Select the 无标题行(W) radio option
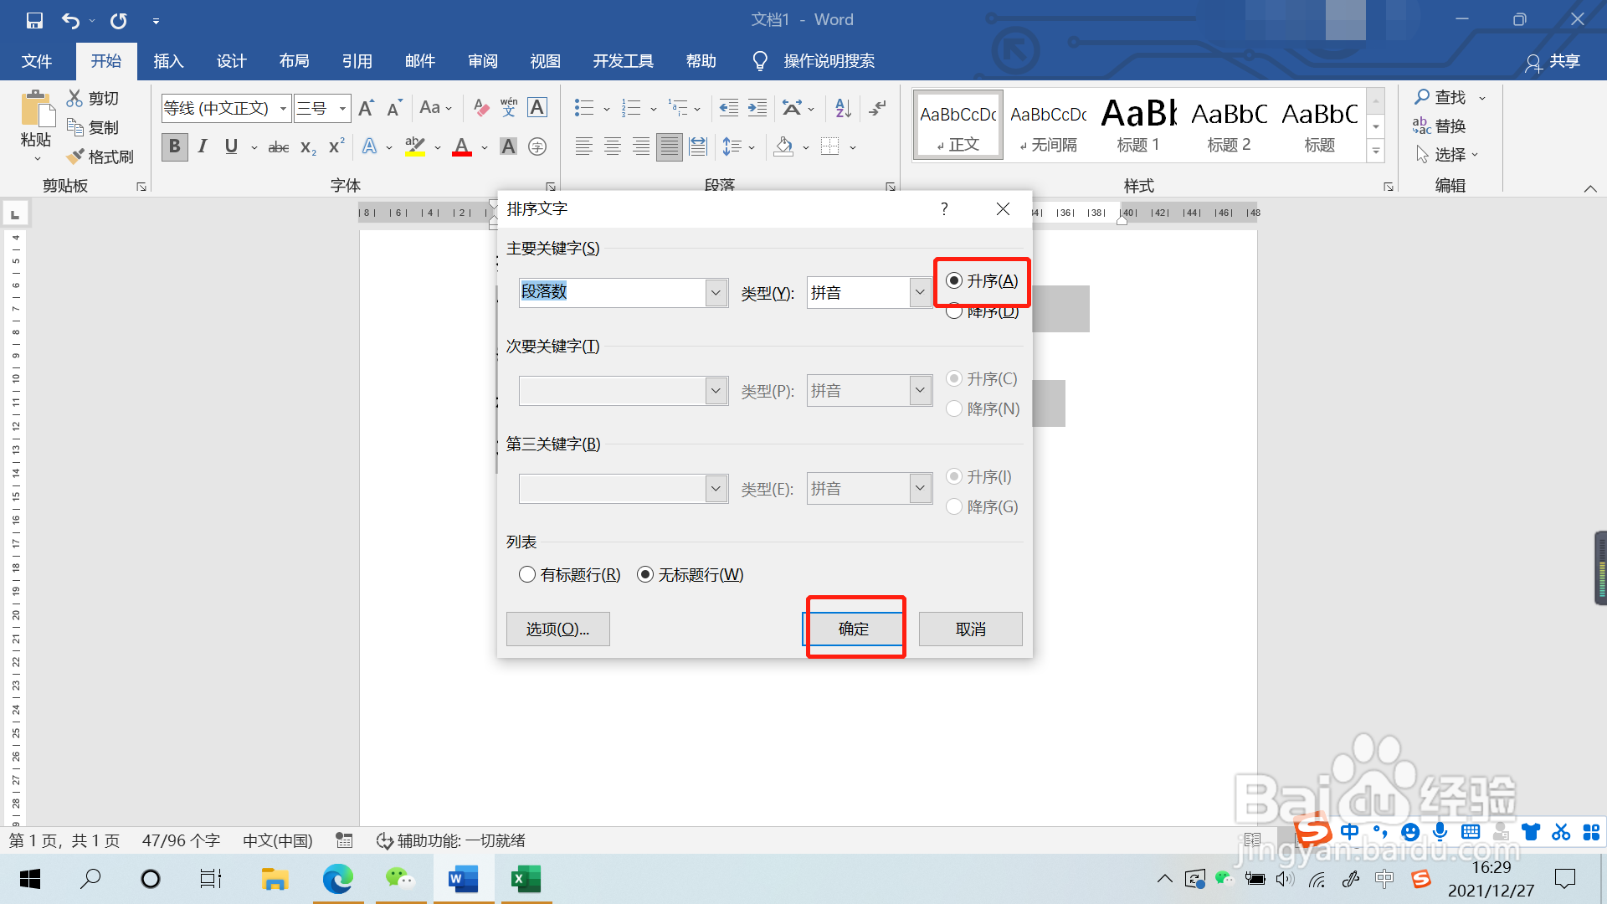 645,575
